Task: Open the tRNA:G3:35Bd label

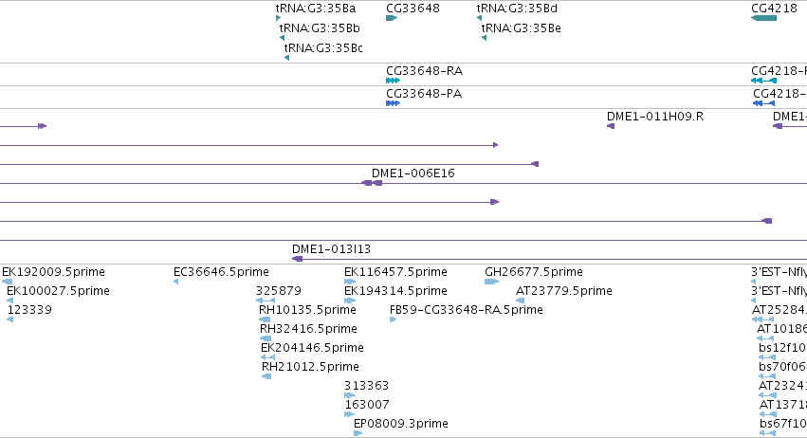Action: point(517,9)
